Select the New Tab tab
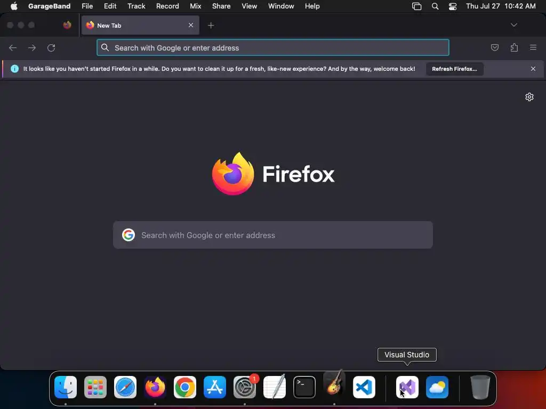 pyautogui.click(x=140, y=25)
